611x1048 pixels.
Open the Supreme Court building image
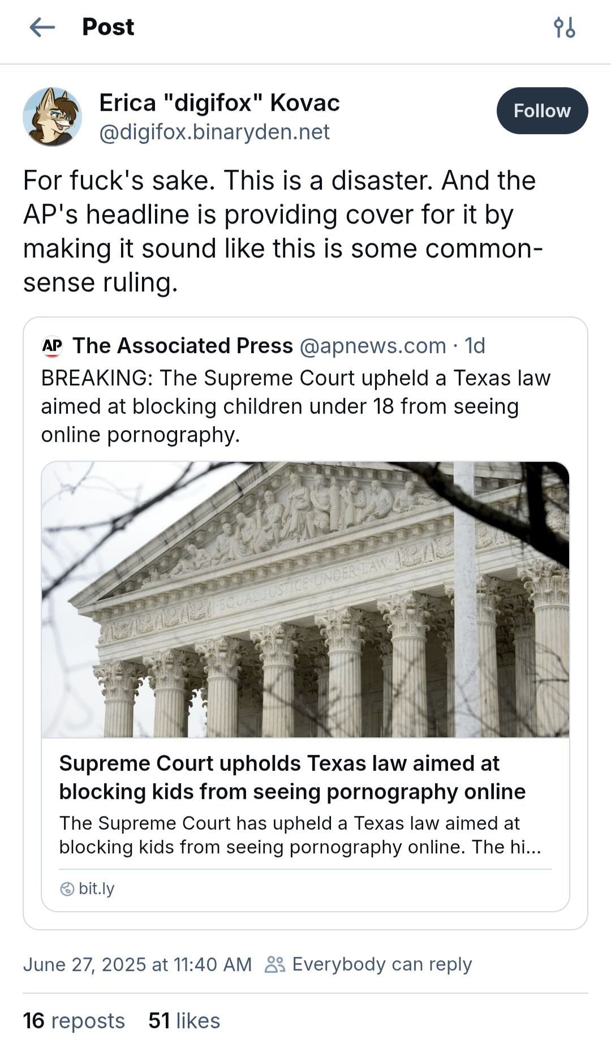click(305, 599)
